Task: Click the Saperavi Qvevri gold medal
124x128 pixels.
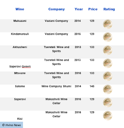Action: (108, 63)
